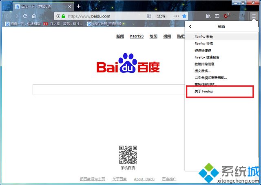
Task: Open site information icon in address bar
Action: pos(58,16)
